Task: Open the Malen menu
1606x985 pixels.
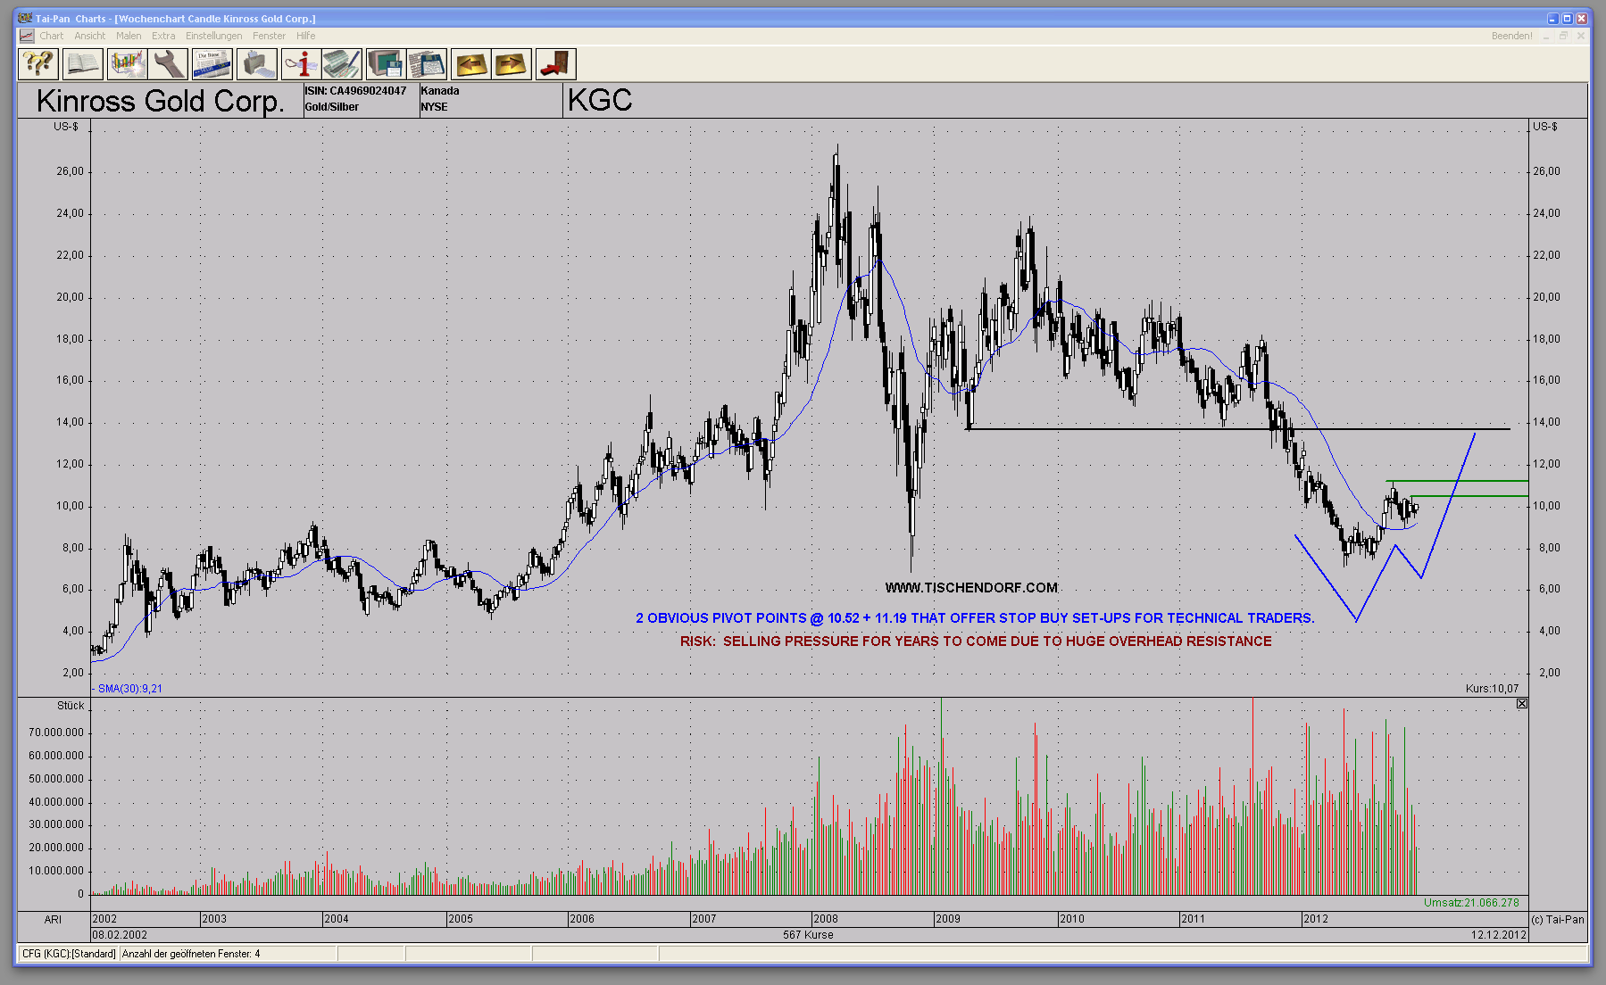Action: pos(129,36)
